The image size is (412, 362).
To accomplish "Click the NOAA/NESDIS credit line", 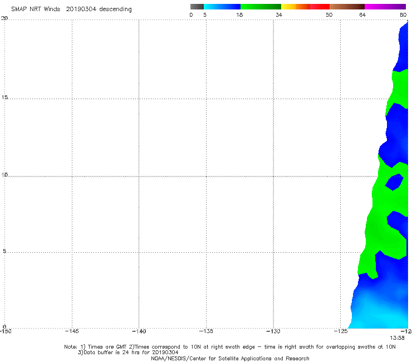I will 230,358.
